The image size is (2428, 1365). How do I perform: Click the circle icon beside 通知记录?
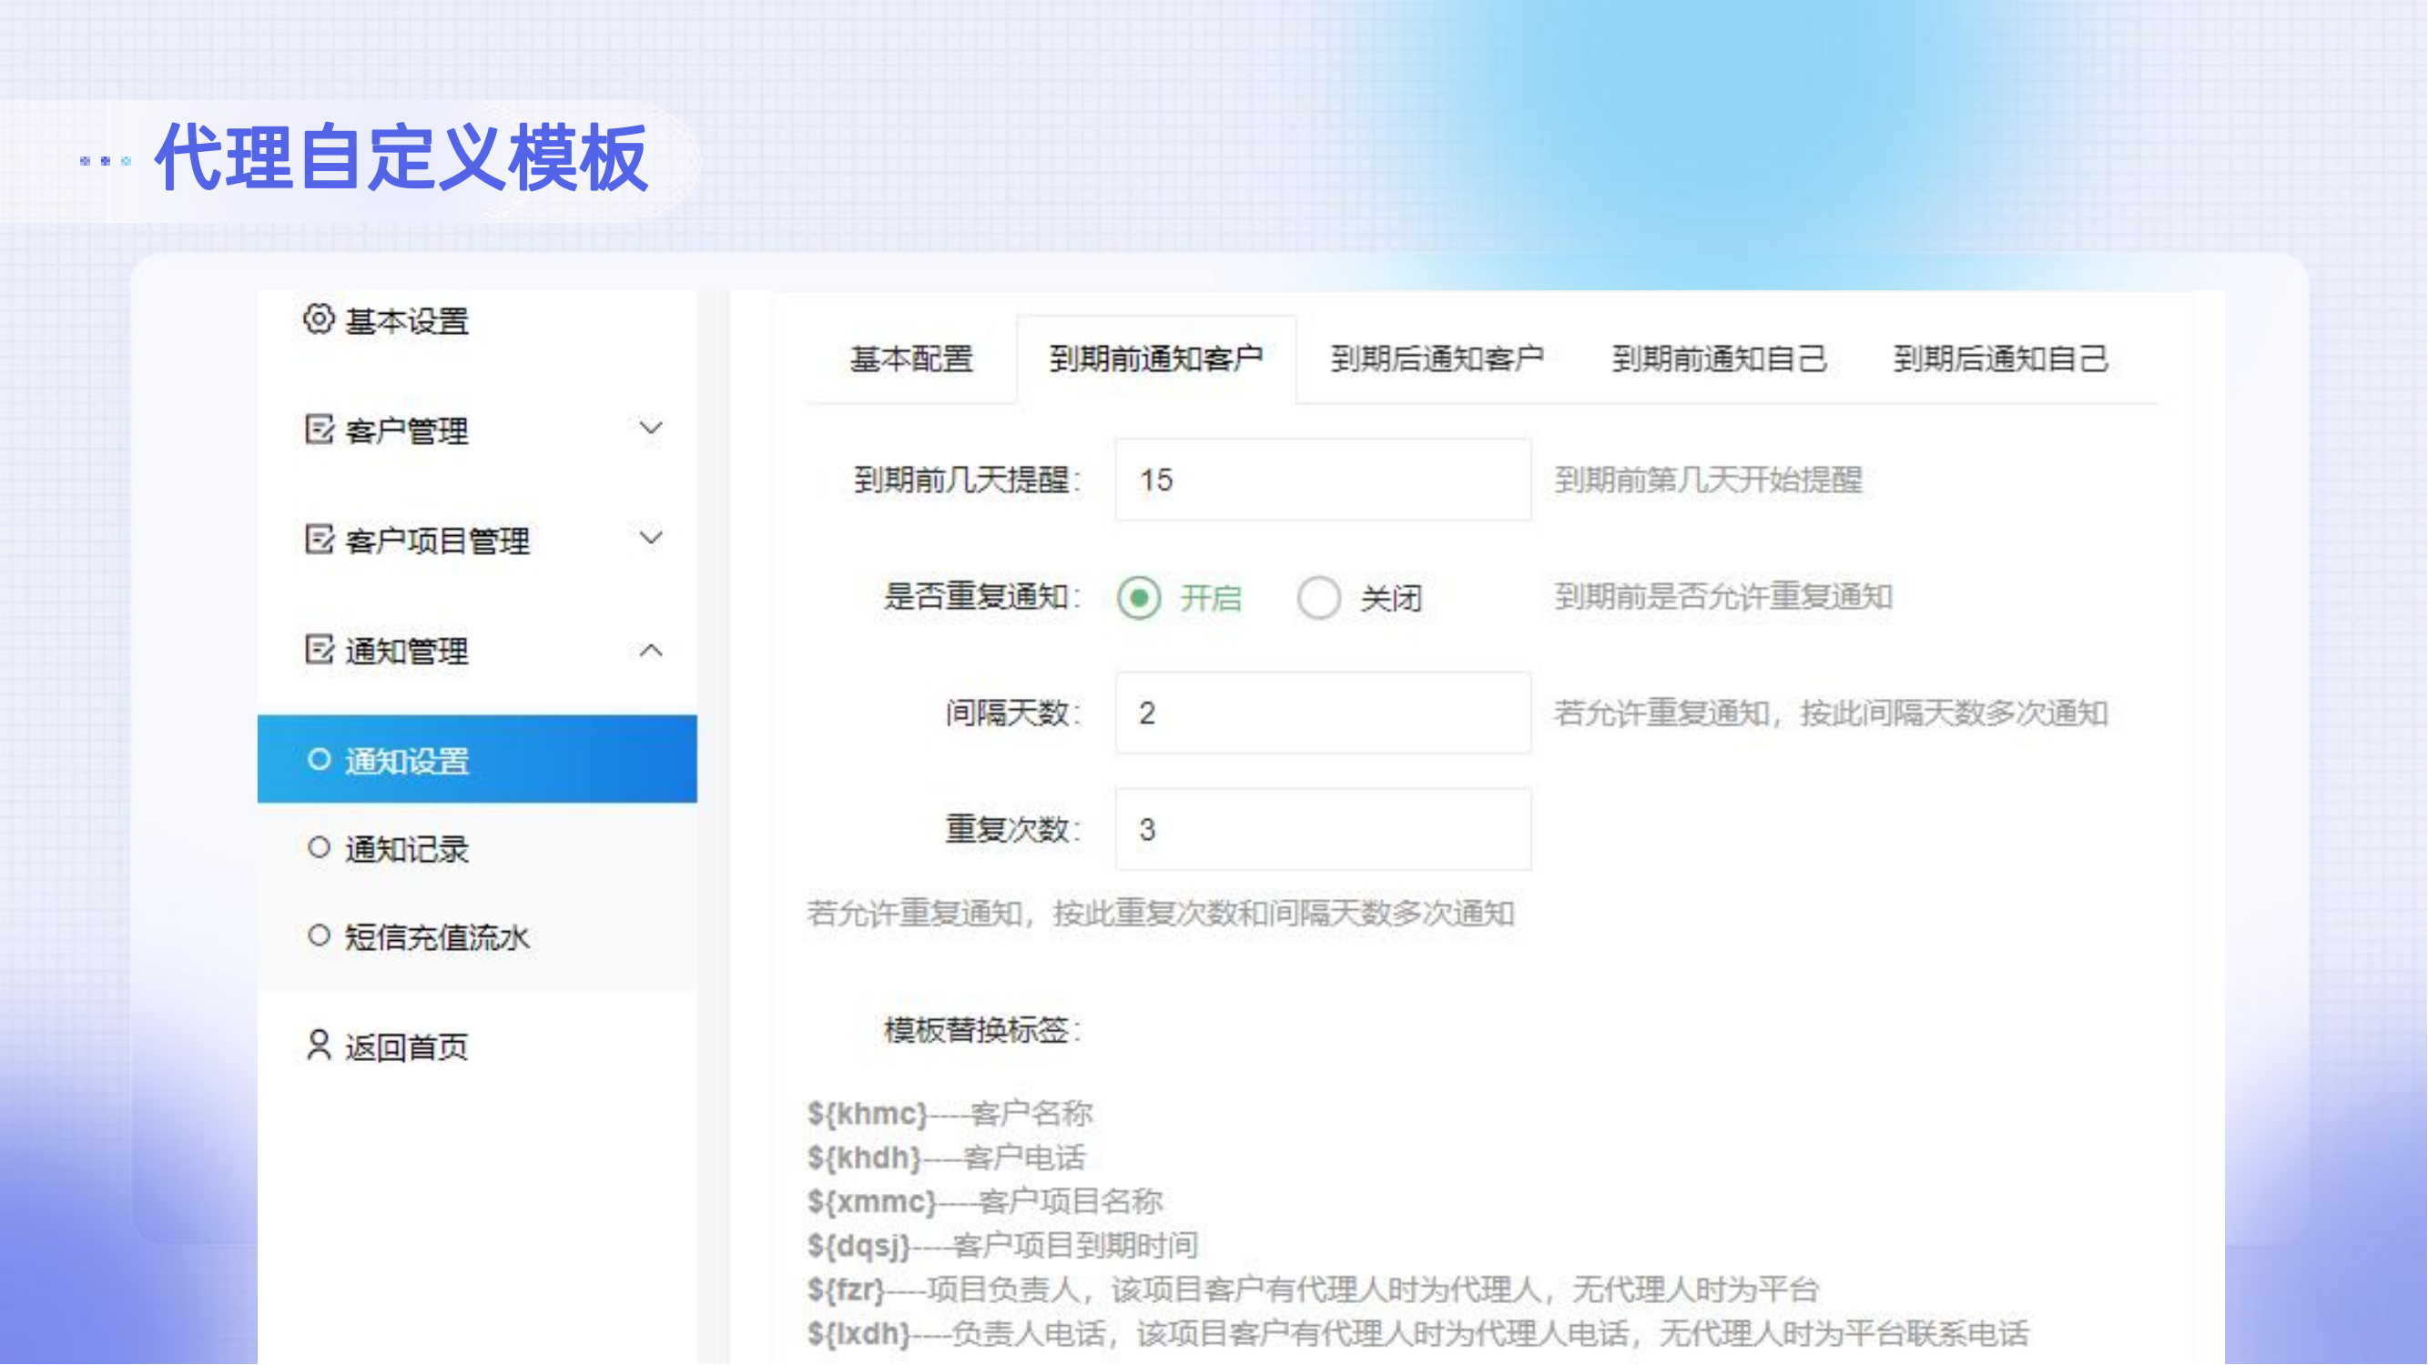[319, 848]
